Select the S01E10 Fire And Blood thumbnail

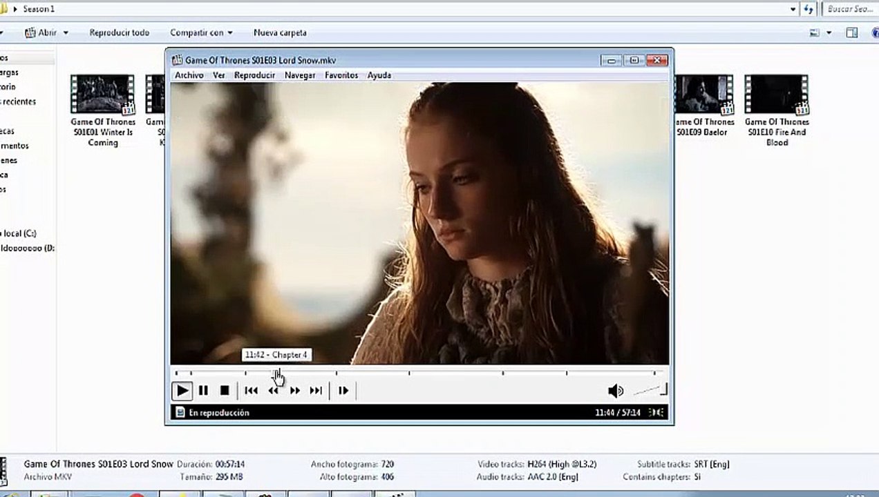pyautogui.click(x=777, y=94)
